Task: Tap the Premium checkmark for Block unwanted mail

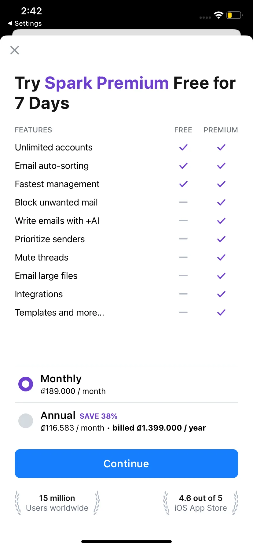Action: 221,202
